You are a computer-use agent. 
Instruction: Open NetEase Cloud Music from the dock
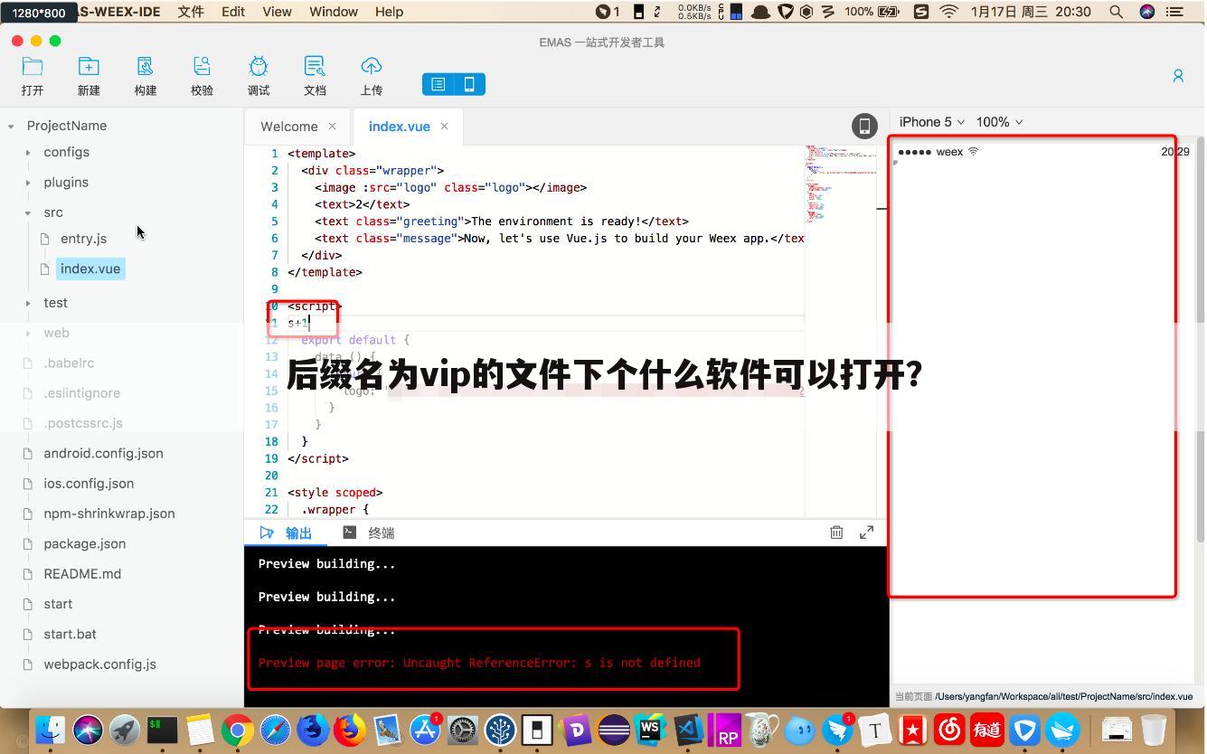click(949, 730)
